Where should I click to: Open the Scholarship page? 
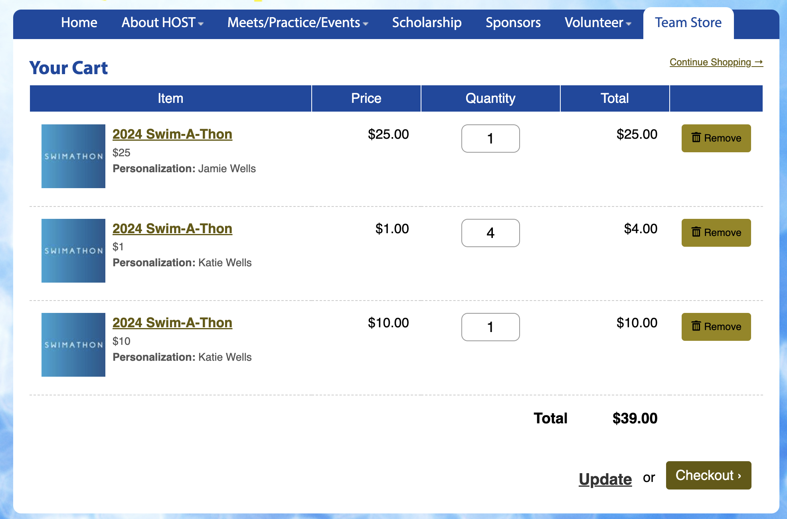pyautogui.click(x=427, y=23)
